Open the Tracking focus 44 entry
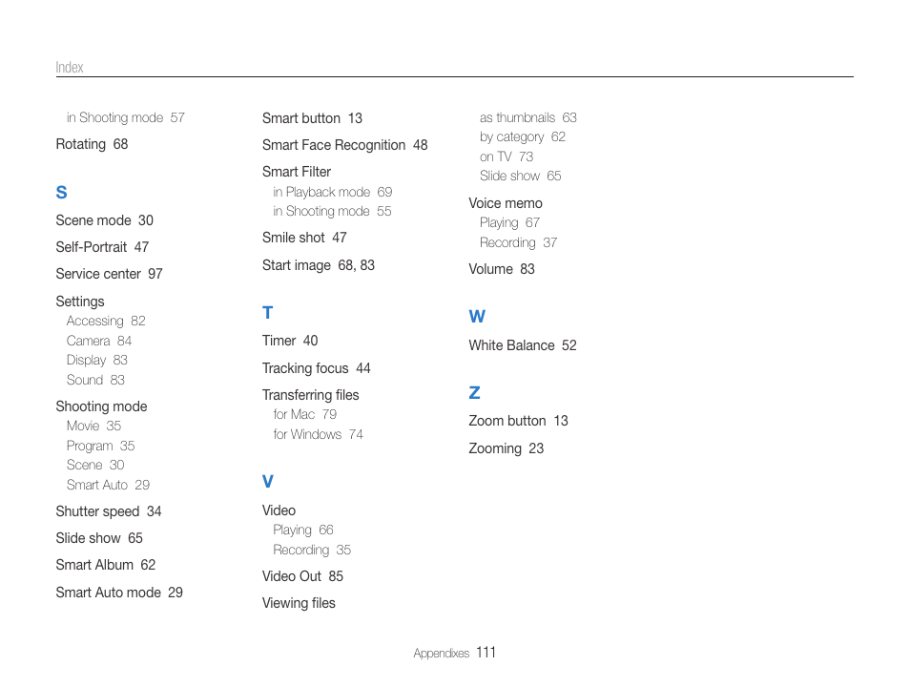This screenshot has height=687, width=910. click(316, 368)
